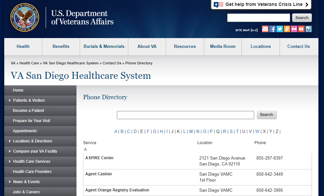Open the Locations menu
Image resolution: width=324 pixels, height=196 pixels.
click(x=261, y=47)
